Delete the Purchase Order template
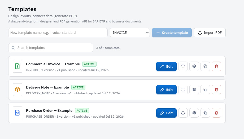The width and height of the screenshot is (244, 139). tap(216, 113)
